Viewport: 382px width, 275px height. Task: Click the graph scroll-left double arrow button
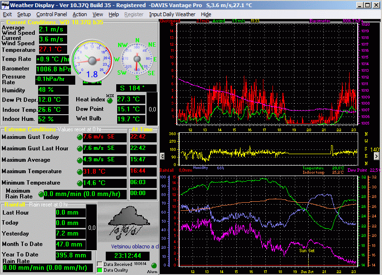[x=161, y=156]
